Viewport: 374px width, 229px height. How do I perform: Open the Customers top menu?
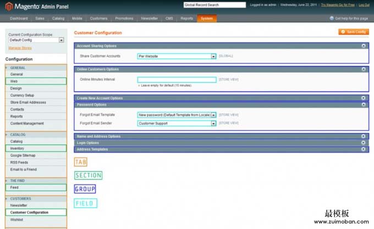tap(98, 18)
